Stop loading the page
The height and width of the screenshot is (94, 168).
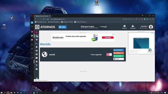tap(41, 19)
